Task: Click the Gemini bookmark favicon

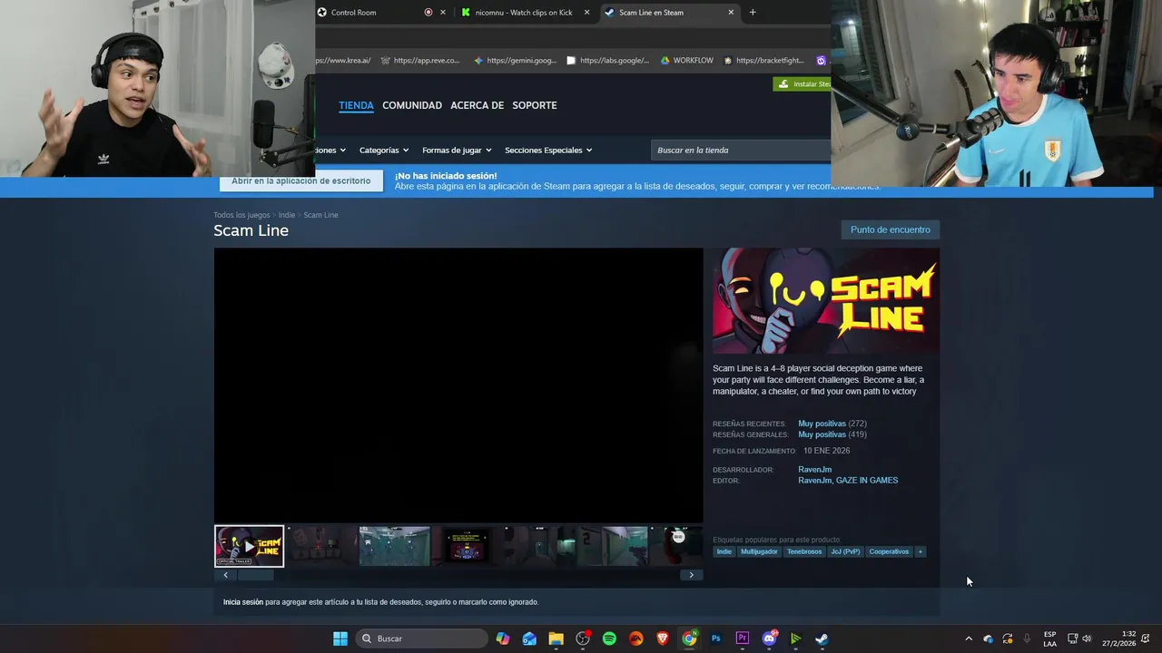Action: pyautogui.click(x=478, y=61)
